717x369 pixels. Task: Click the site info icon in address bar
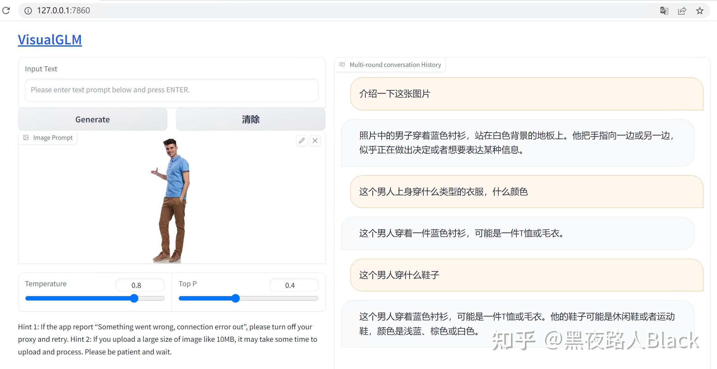click(28, 11)
